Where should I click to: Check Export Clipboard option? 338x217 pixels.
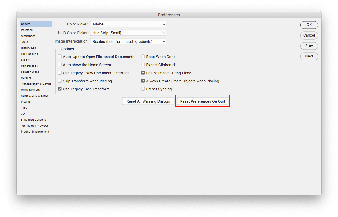tap(143, 65)
